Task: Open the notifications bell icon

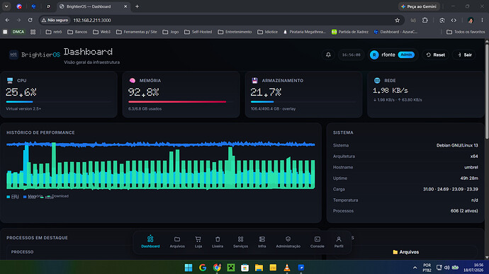Action: (328, 55)
